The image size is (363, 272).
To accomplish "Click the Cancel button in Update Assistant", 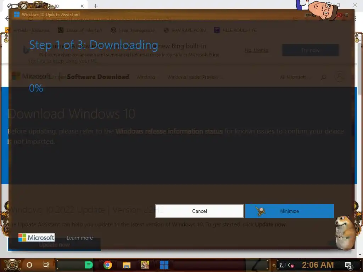I will pyautogui.click(x=199, y=211).
